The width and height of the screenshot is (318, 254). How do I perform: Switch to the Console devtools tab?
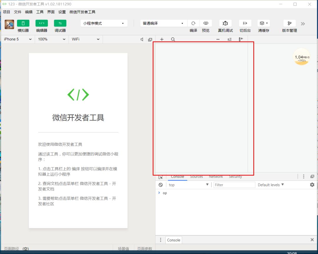(x=178, y=177)
